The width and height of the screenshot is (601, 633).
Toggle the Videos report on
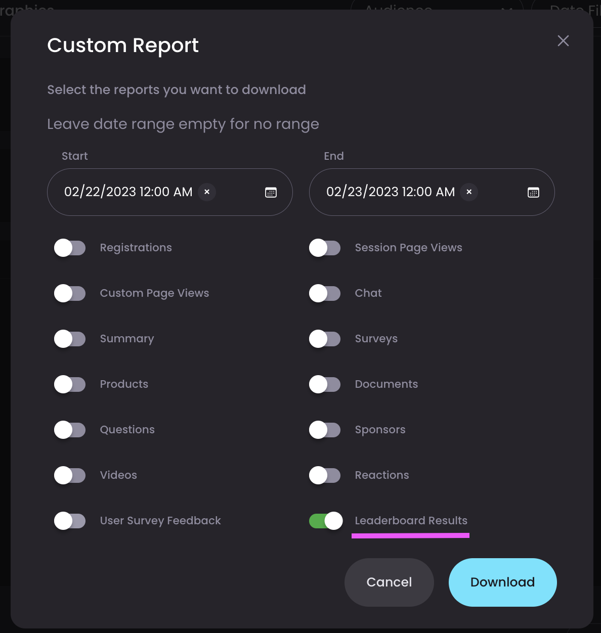pos(70,475)
